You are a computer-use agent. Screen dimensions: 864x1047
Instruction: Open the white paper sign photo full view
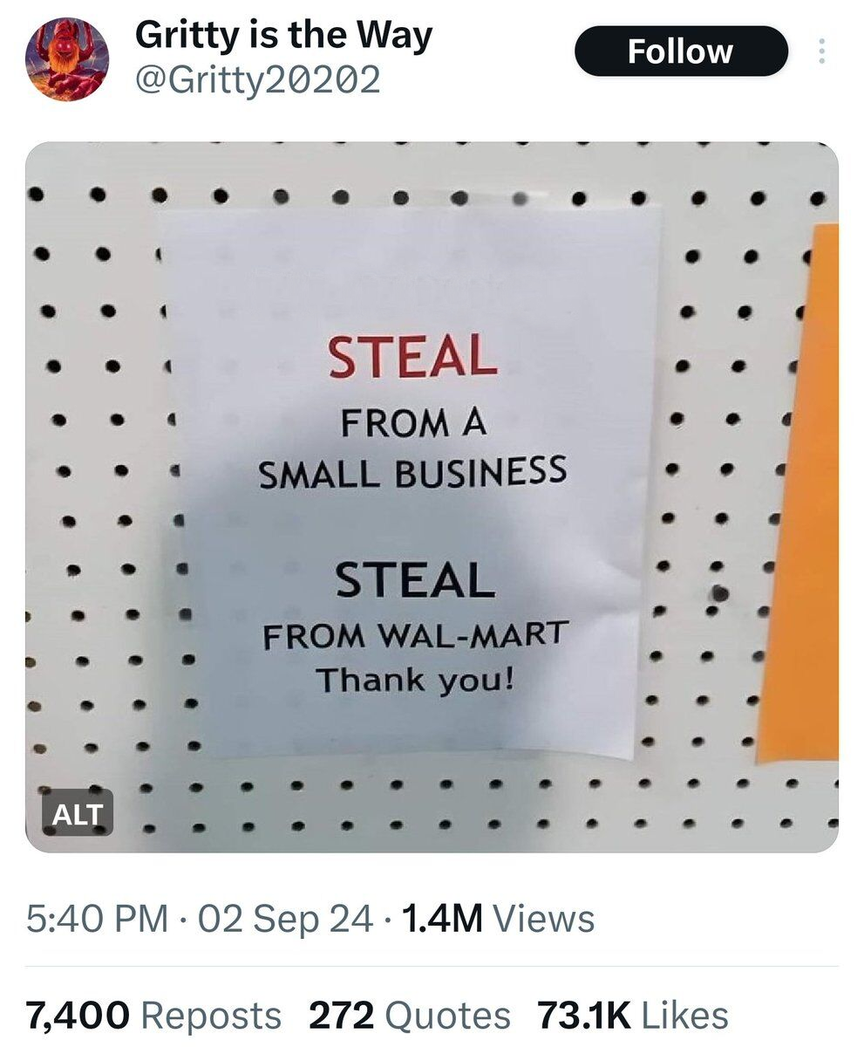[x=432, y=497]
